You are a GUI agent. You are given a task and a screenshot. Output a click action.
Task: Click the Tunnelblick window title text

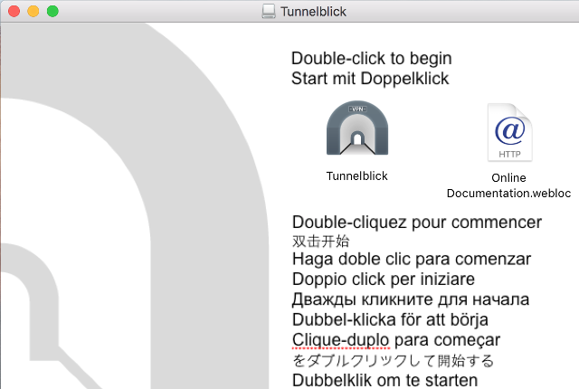(313, 12)
